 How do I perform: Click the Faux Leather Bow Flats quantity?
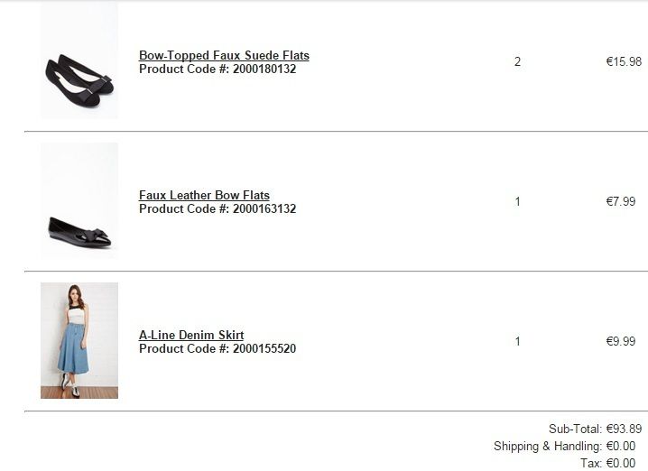(x=517, y=202)
